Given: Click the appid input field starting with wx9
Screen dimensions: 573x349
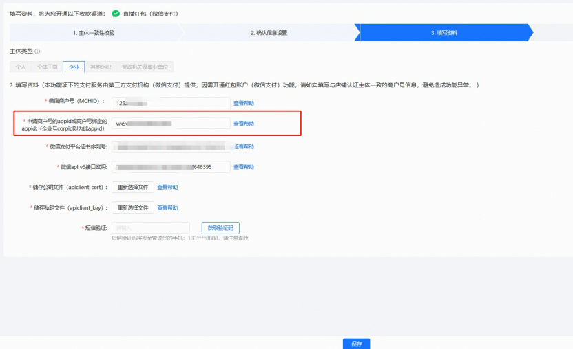Looking at the screenshot, I should pos(171,123).
